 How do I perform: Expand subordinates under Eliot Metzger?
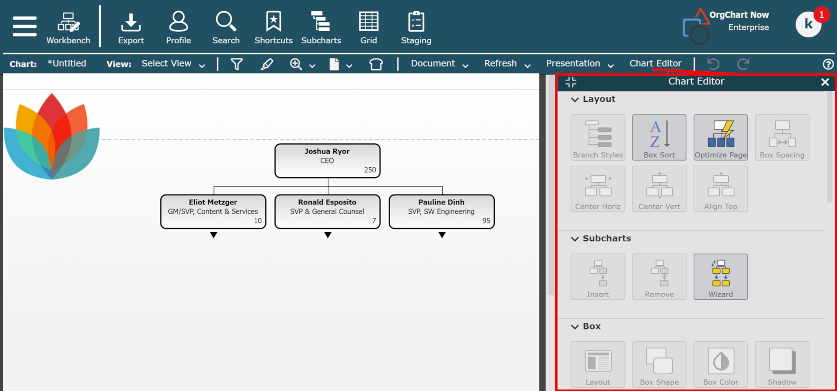point(213,235)
